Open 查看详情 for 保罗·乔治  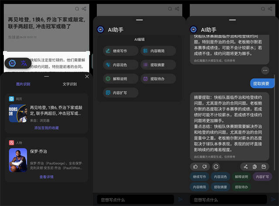tap(47, 177)
